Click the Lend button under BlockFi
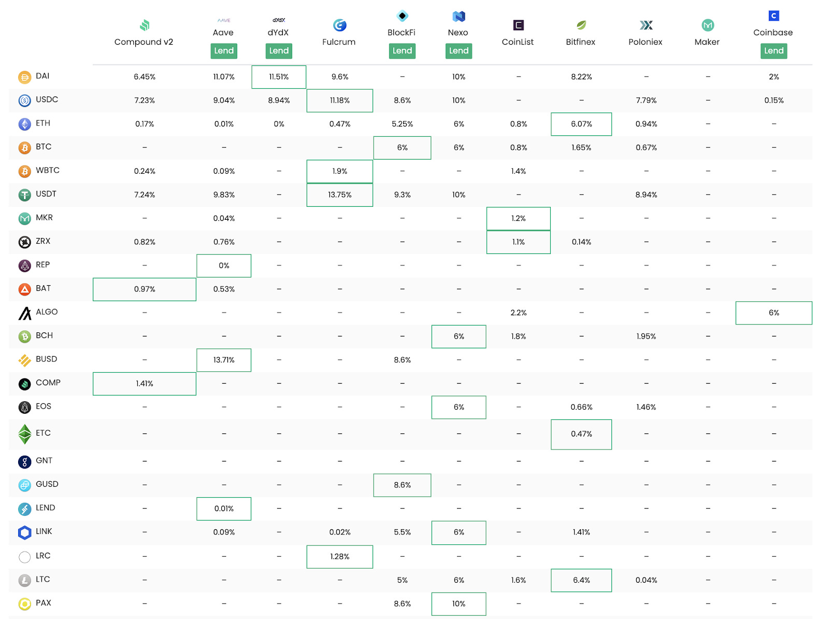The width and height of the screenshot is (829, 619). tap(402, 51)
